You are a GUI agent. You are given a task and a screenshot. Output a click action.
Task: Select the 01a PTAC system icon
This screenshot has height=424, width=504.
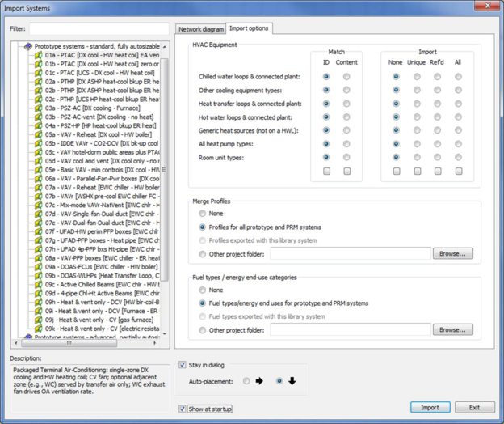pyautogui.click(x=38, y=55)
